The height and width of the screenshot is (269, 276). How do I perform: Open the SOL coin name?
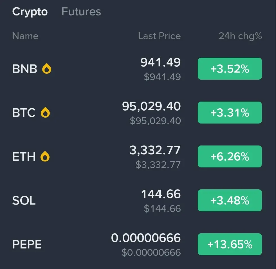24,200
